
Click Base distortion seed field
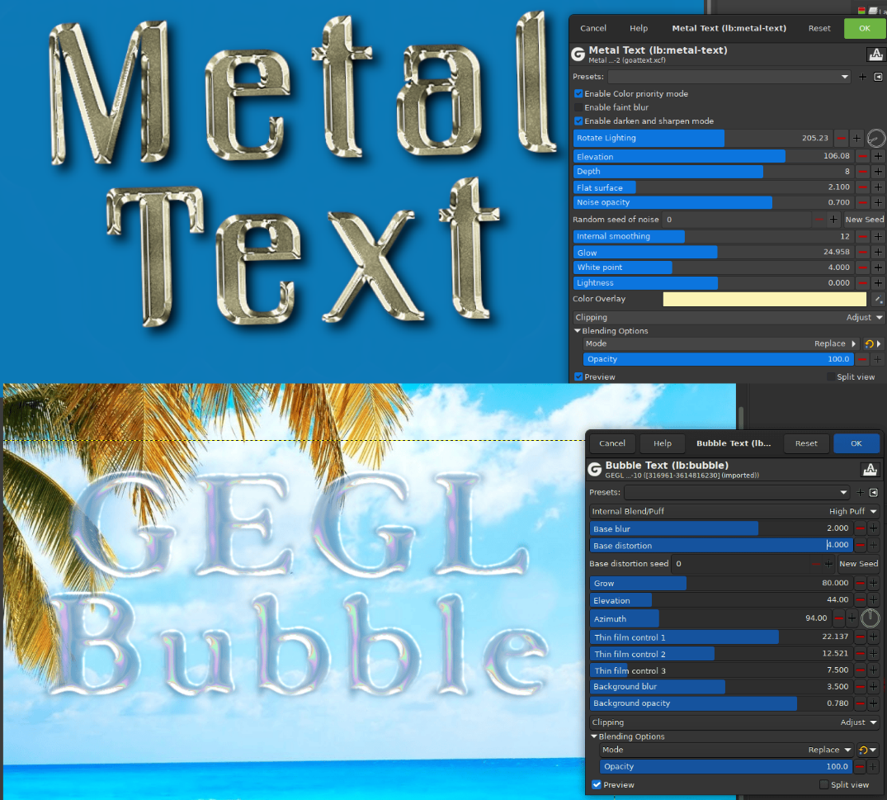(740, 564)
